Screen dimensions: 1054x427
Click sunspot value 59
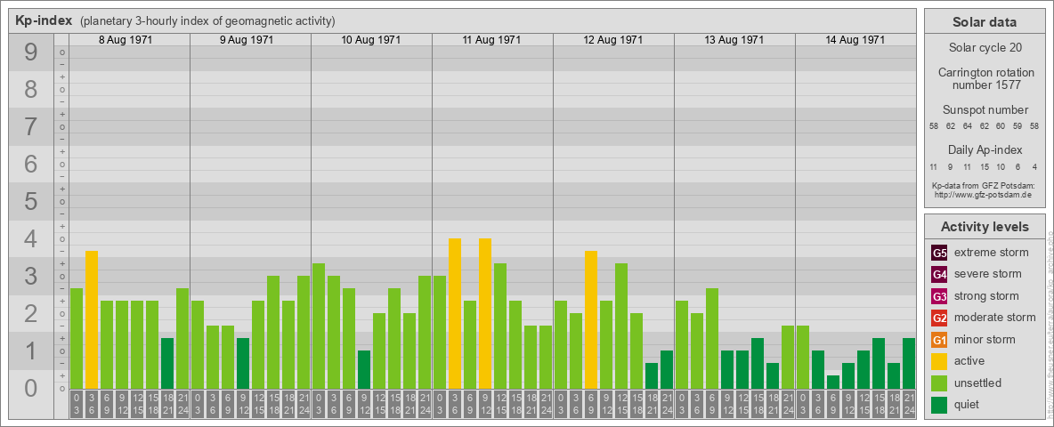[x=1017, y=126]
